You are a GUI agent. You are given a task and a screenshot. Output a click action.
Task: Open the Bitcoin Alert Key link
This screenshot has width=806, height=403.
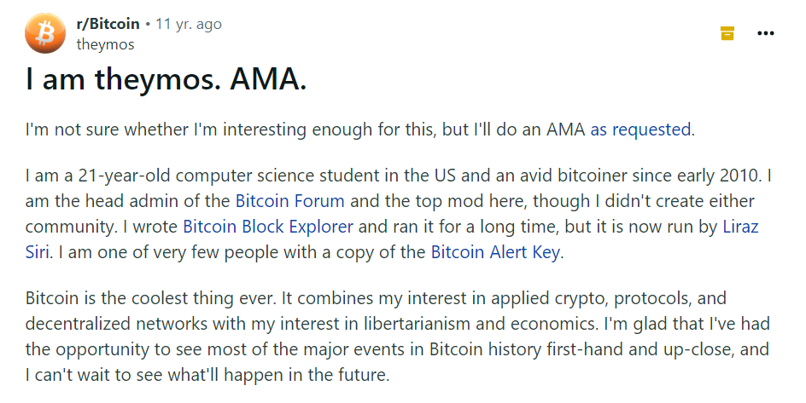click(495, 251)
